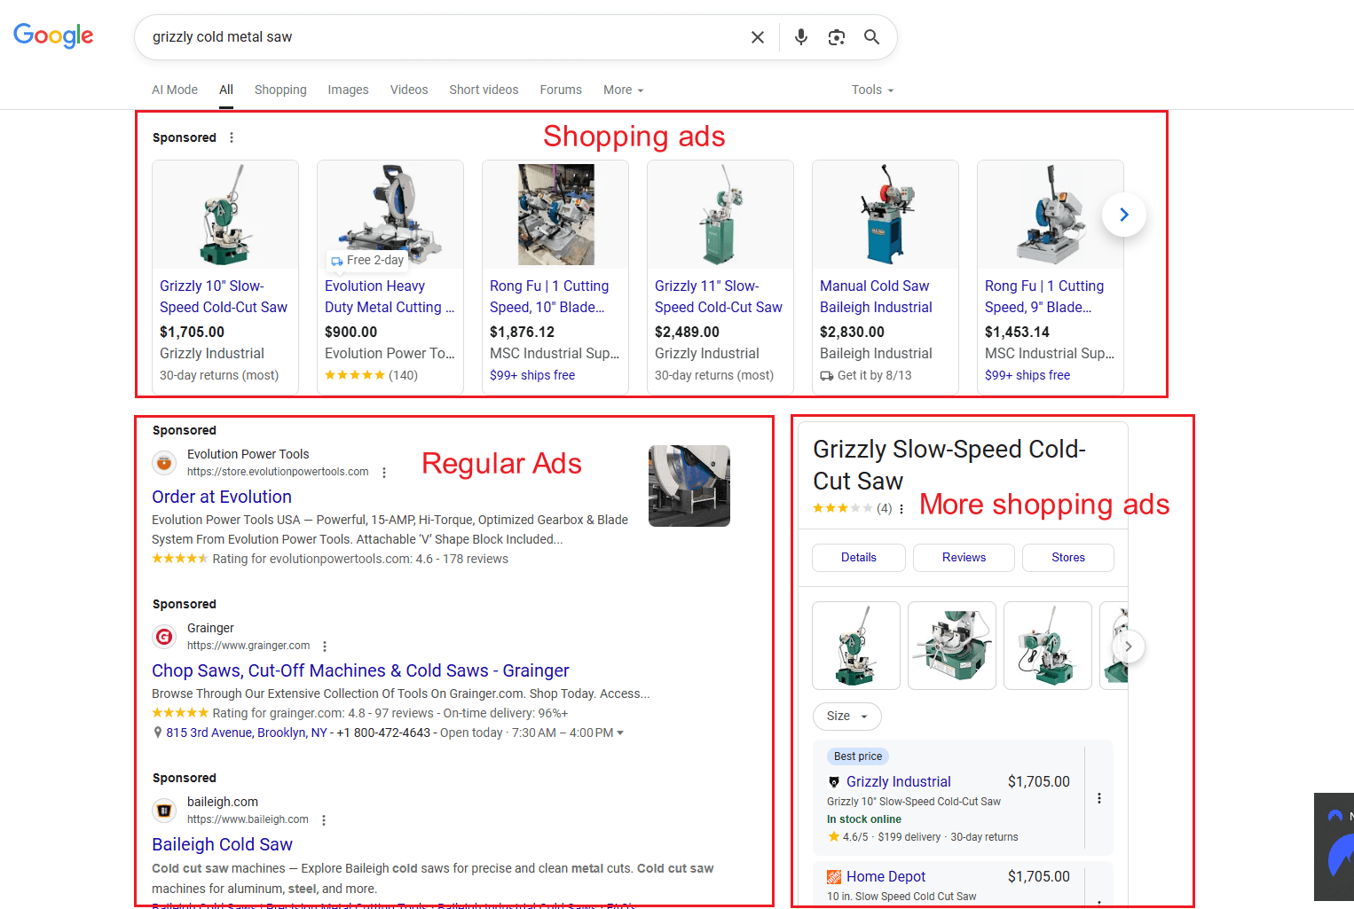
Task: Click the Stores button in the product panel
Action: [1067, 557]
